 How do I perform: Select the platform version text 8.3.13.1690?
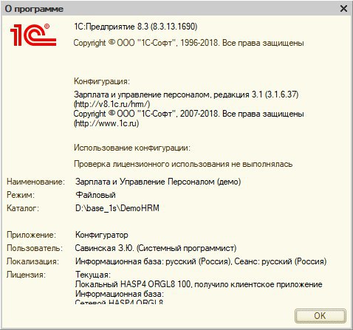(x=174, y=27)
